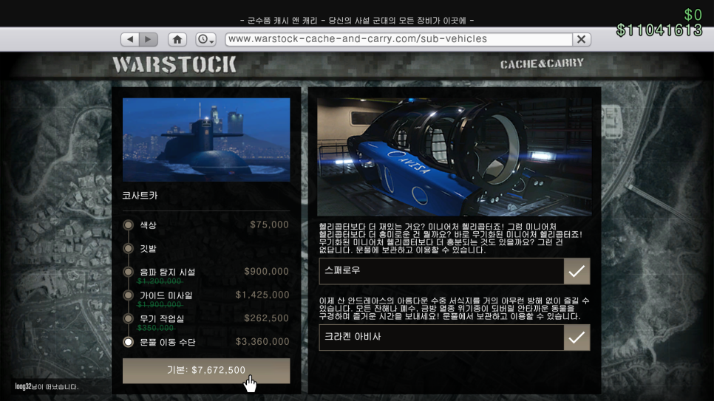Toggle the 크라켄 아비사 checkmark box
Image resolution: width=714 pixels, height=401 pixels.
click(x=577, y=337)
